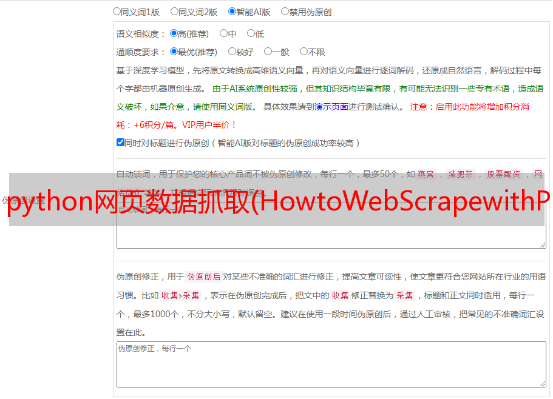Image resolution: width=553 pixels, height=399 pixels.
Task: Click the 通顺度要求 label
Action: click(140, 53)
